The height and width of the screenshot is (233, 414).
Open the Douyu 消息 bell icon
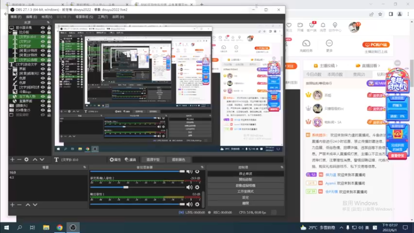pos(323,25)
